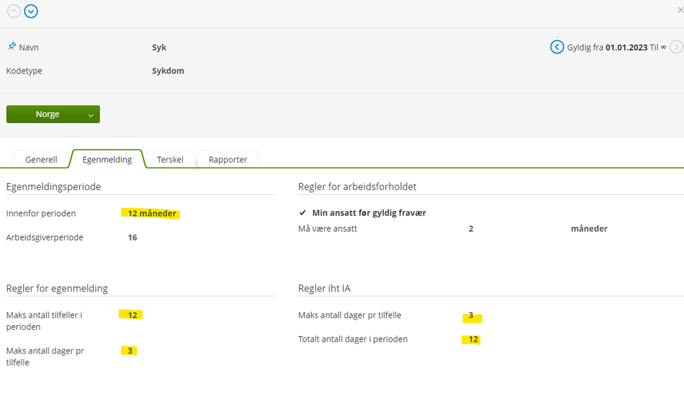Click the 'måneder' unit next to Må være ansatt
The width and height of the screenshot is (684, 393).
point(589,228)
